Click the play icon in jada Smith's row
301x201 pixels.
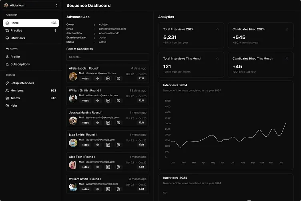[x=108, y=145]
